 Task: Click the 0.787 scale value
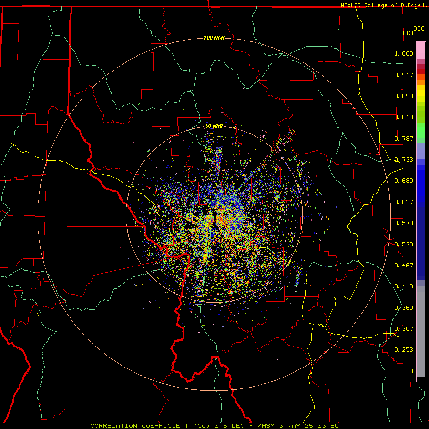click(x=404, y=138)
